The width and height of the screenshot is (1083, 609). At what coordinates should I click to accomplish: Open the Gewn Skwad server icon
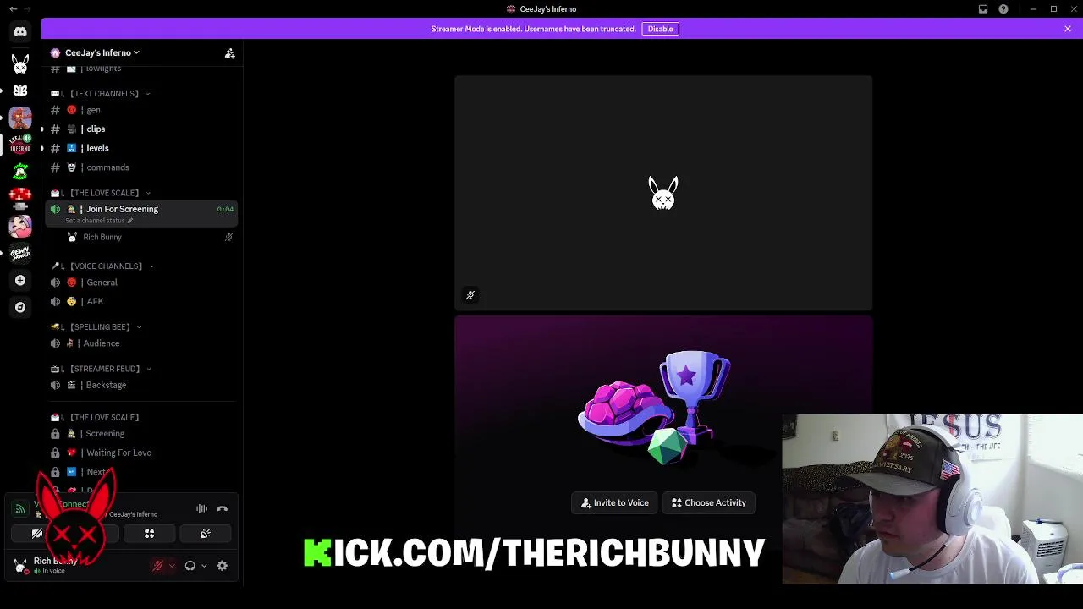coord(20,253)
